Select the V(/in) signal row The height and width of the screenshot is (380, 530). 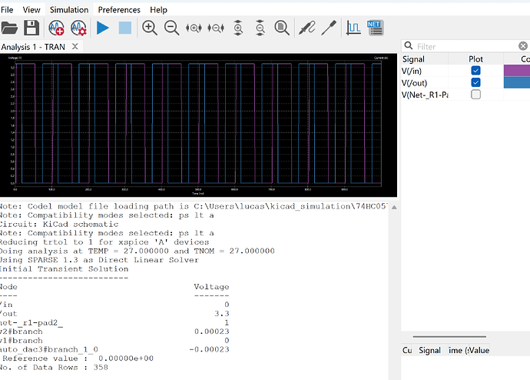[x=465, y=71]
